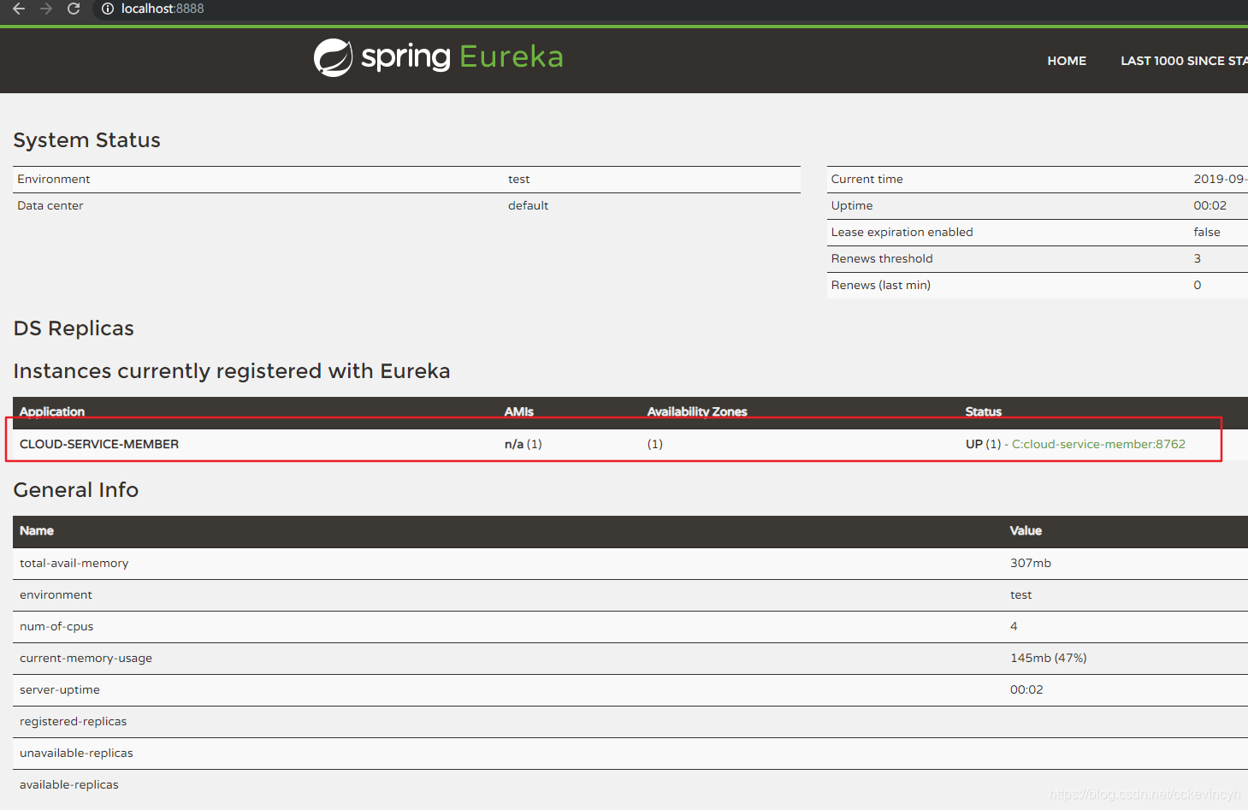Click the Availability Zones column header
This screenshot has height=810, width=1248.
coord(697,411)
